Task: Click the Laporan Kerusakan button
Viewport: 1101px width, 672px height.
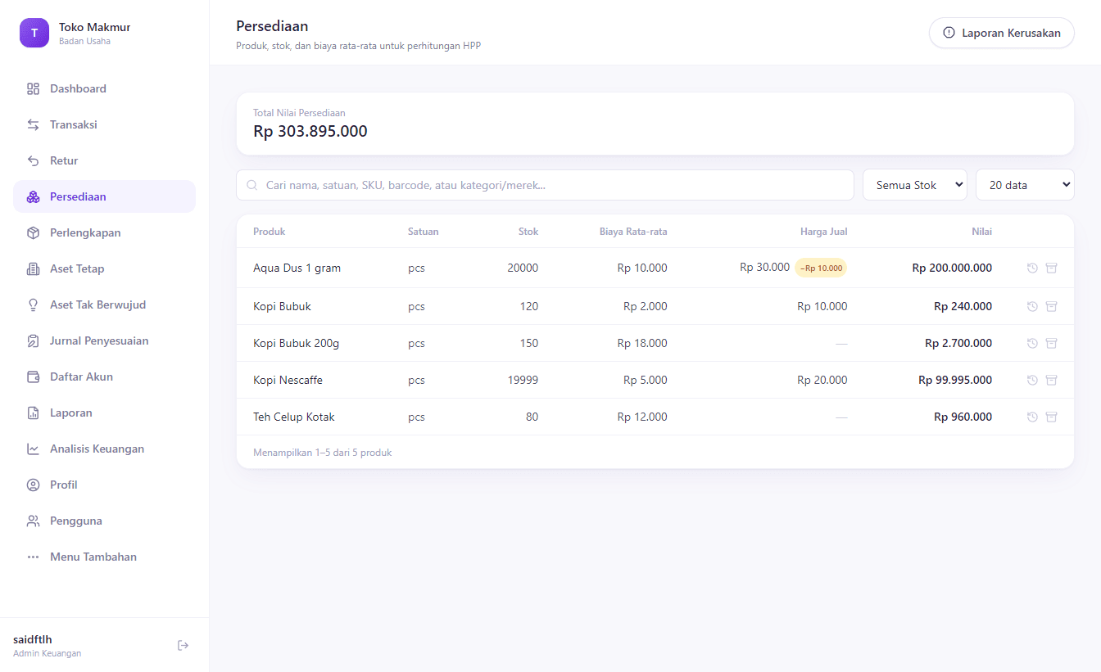Action: pos(1001,33)
